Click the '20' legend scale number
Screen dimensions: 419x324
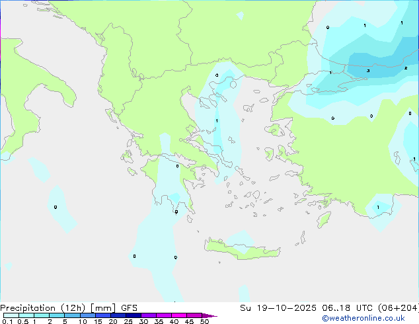113,321
